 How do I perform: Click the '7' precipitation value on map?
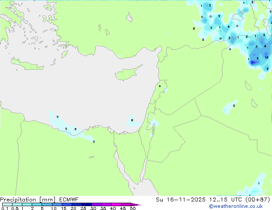point(257,47)
